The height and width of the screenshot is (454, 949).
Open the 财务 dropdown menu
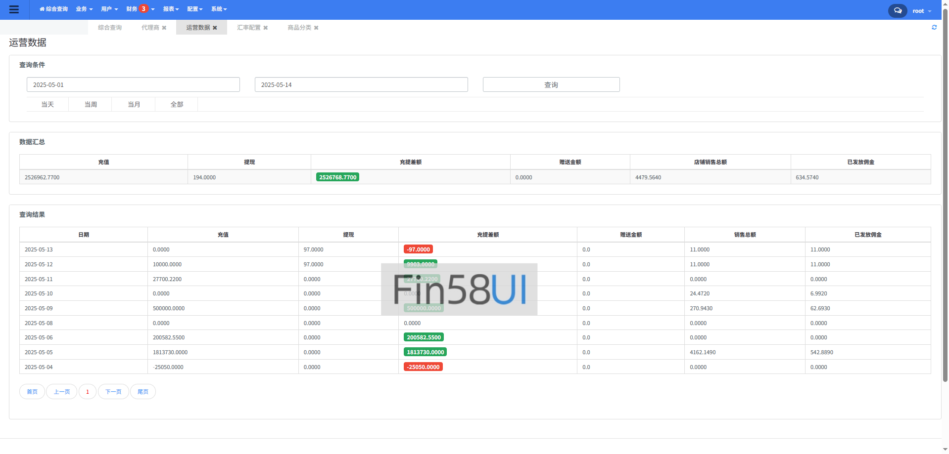[140, 9]
